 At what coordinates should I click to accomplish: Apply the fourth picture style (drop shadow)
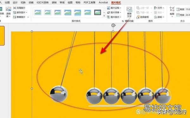[x=68, y=12]
